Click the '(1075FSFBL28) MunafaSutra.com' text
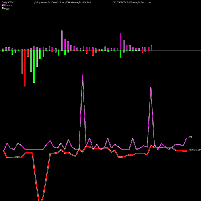 point(132,2)
